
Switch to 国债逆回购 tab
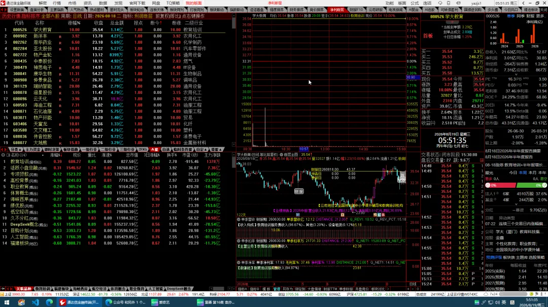pyautogui.click(x=472, y=10)
